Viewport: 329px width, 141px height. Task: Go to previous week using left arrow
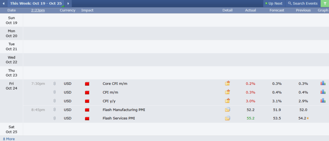click(4, 4)
